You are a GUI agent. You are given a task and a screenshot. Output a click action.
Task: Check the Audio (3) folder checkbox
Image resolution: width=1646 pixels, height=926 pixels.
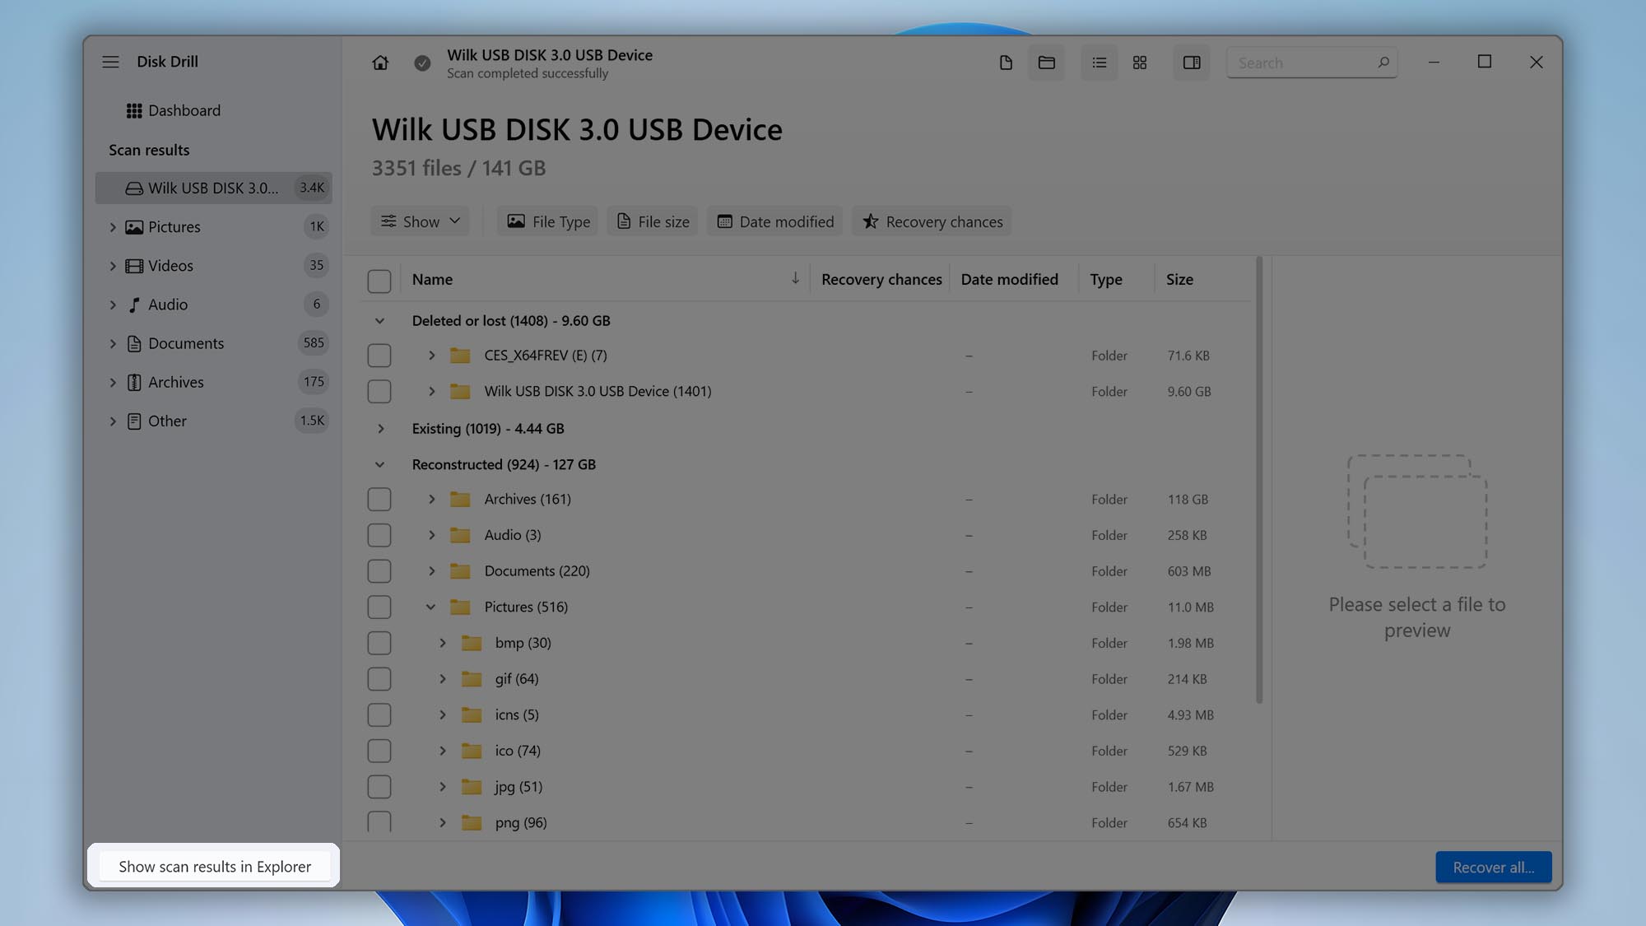[x=379, y=536]
